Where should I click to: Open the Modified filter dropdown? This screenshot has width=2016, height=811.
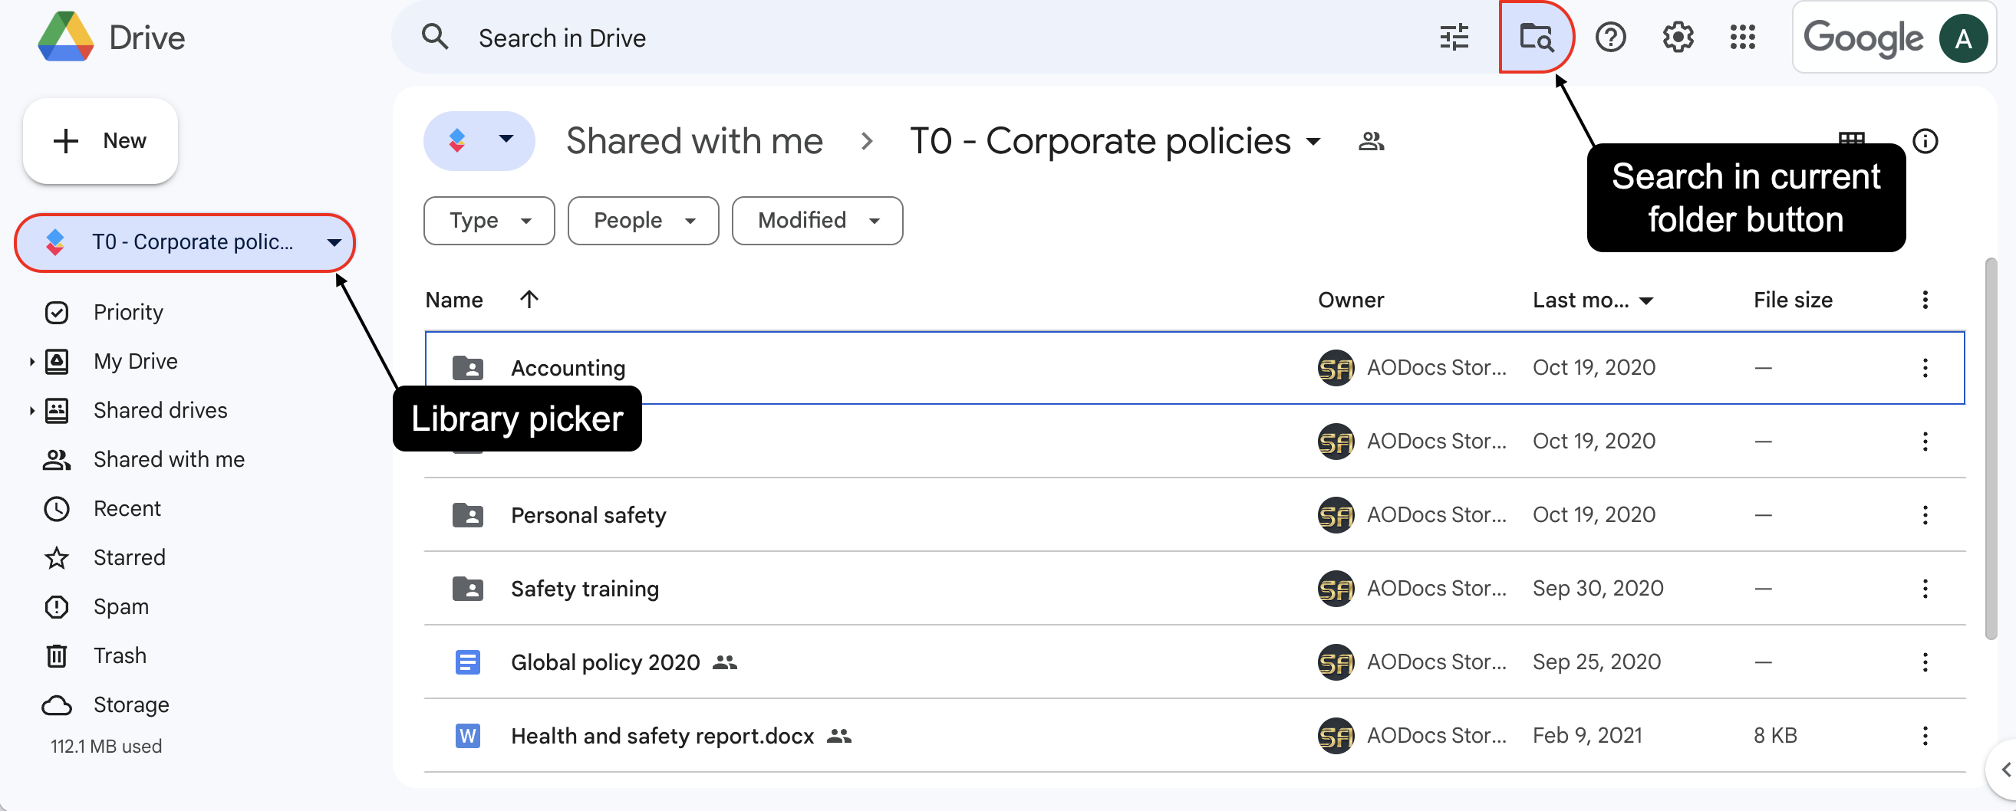(x=817, y=221)
